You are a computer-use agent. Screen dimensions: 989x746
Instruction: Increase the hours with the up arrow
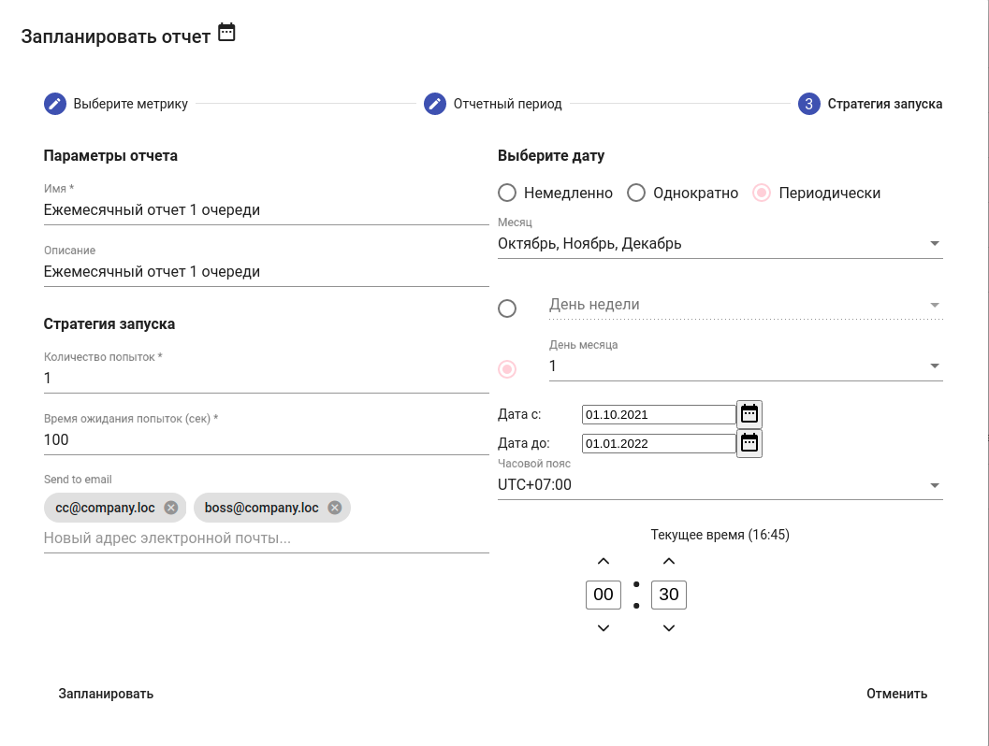(x=604, y=561)
